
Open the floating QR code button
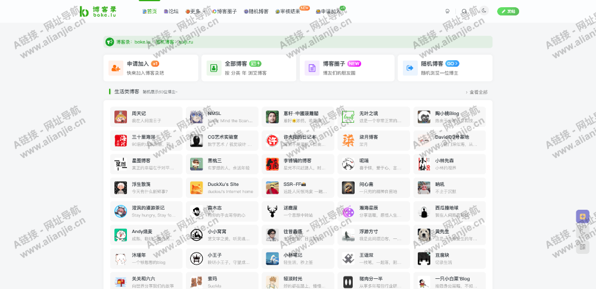582,247
